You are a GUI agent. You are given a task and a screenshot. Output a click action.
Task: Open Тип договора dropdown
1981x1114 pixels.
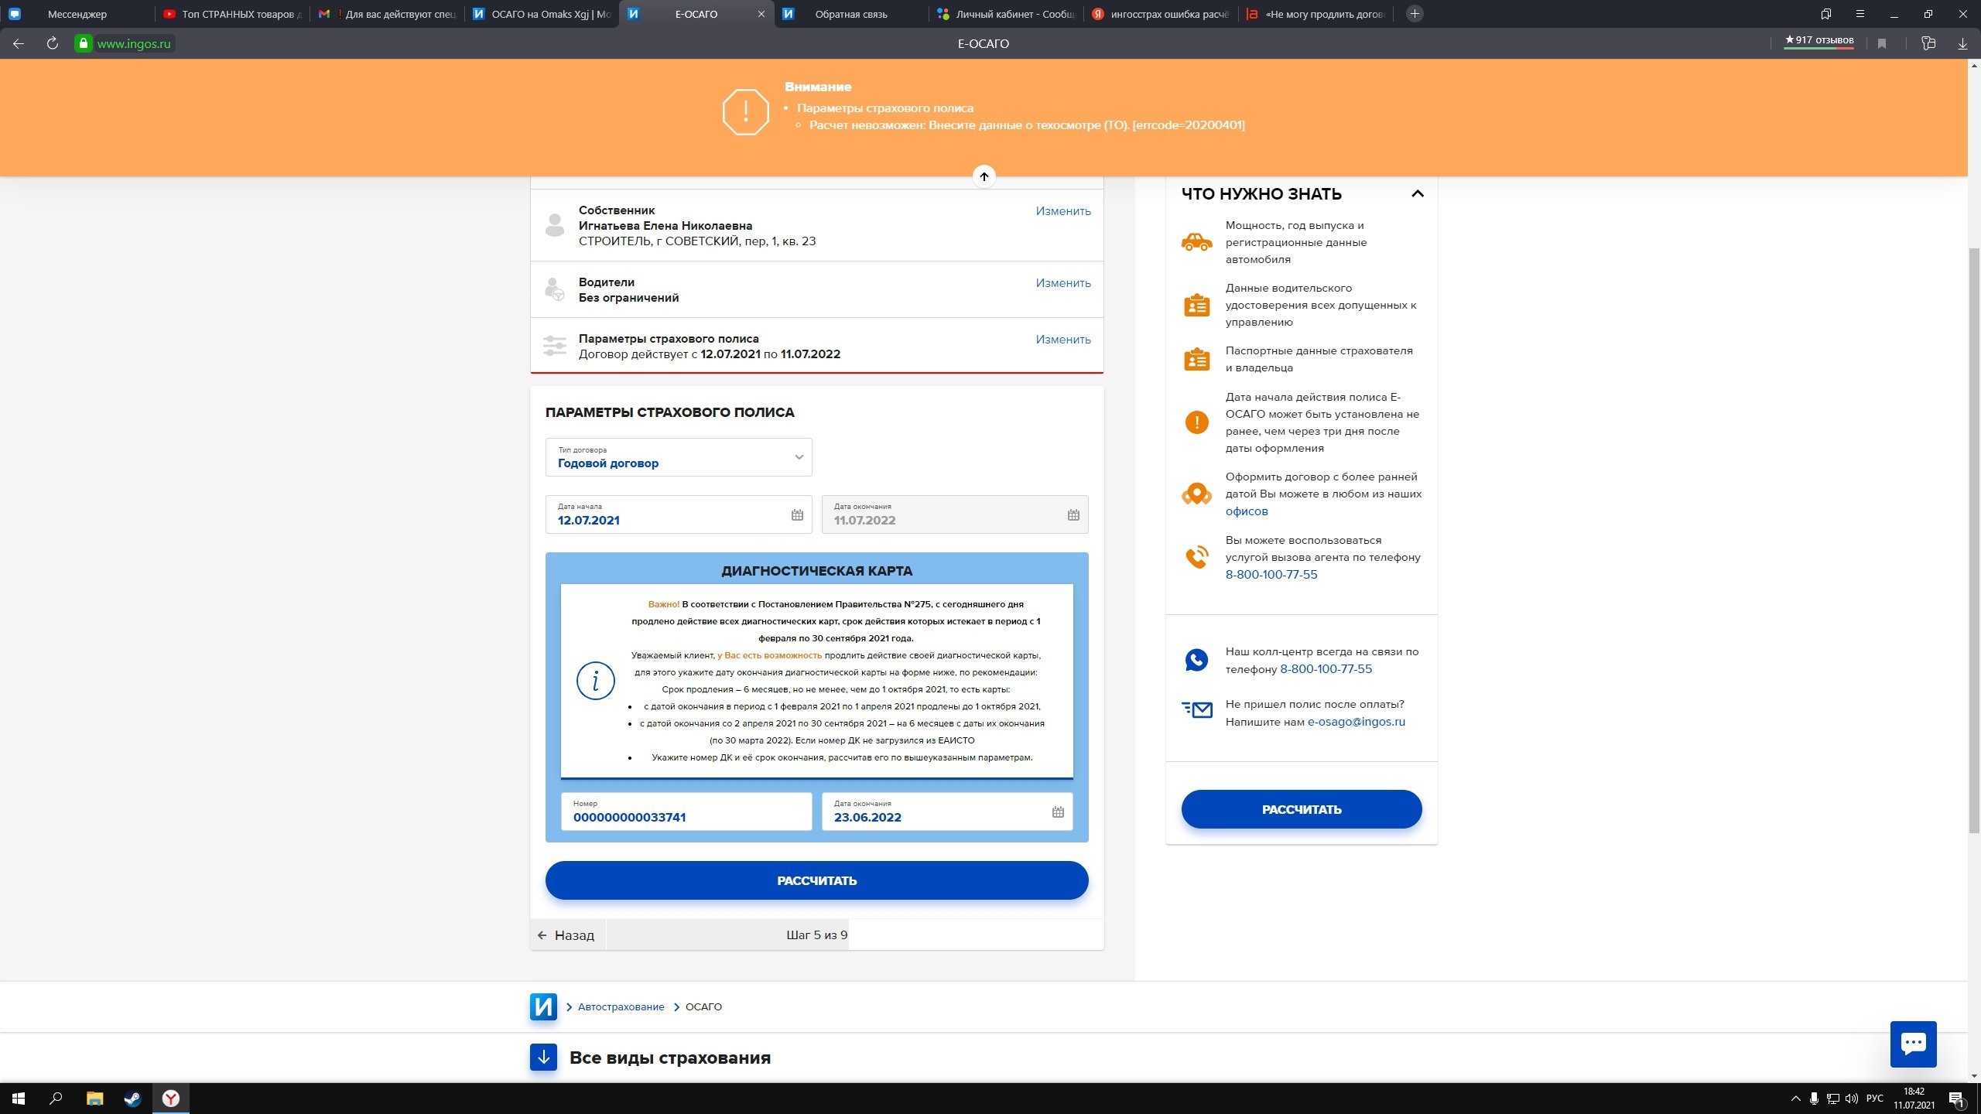click(679, 457)
